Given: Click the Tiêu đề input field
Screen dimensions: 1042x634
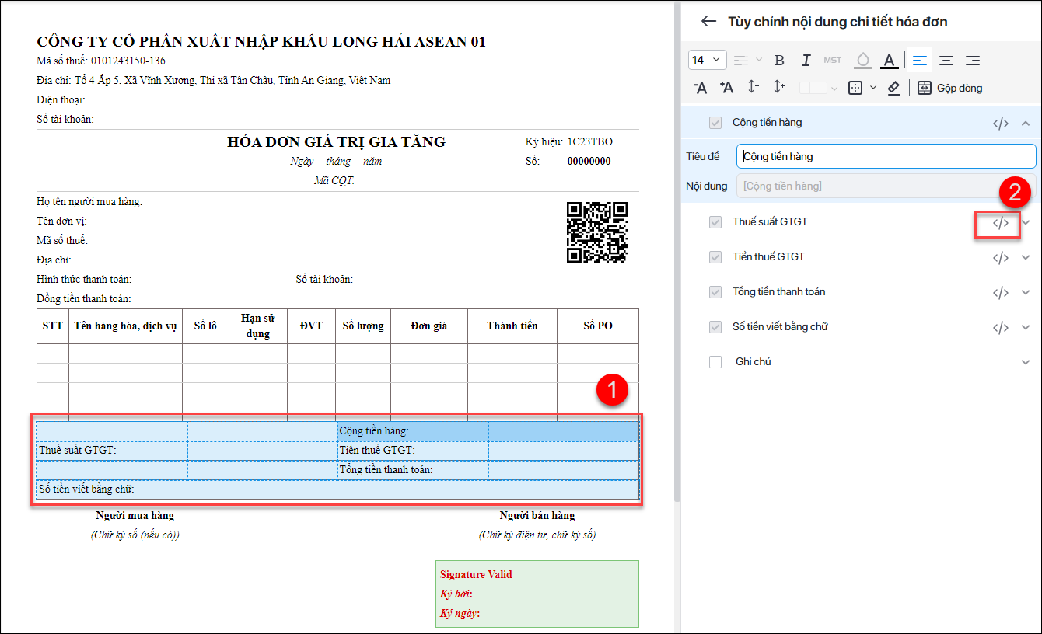Looking at the screenshot, I should point(886,156).
